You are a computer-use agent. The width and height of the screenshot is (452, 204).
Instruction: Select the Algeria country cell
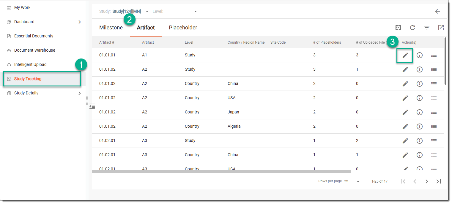pos(234,126)
